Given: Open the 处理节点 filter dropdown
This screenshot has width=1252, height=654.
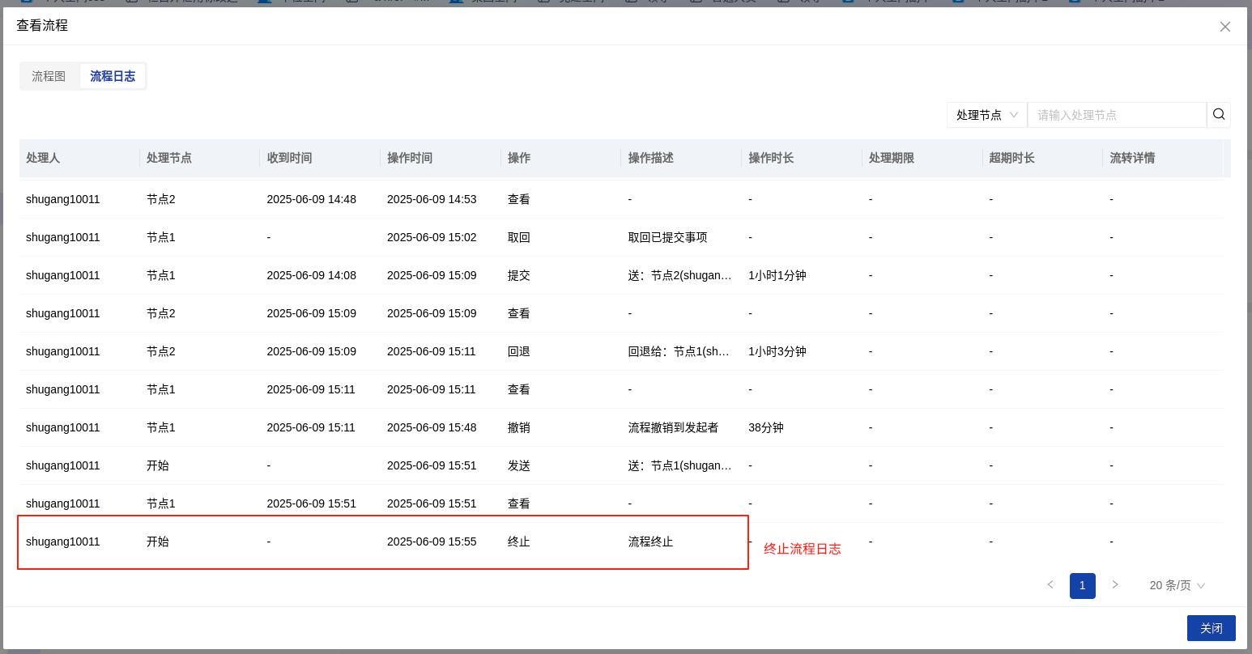Looking at the screenshot, I should coord(986,115).
